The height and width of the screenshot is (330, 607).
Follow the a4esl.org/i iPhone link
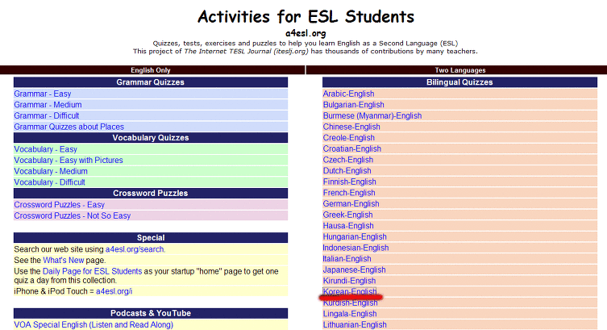(114, 291)
